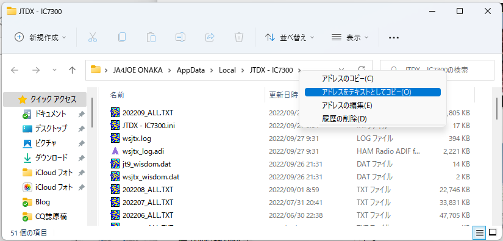Image resolution: width=503 pixels, height=241 pixels.
Task: Open the 新規作成 dropdown
Action: pyautogui.click(x=40, y=38)
